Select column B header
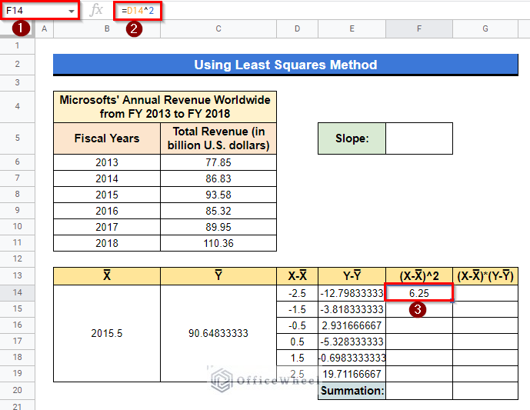This screenshot has height=410, width=530. point(107,28)
